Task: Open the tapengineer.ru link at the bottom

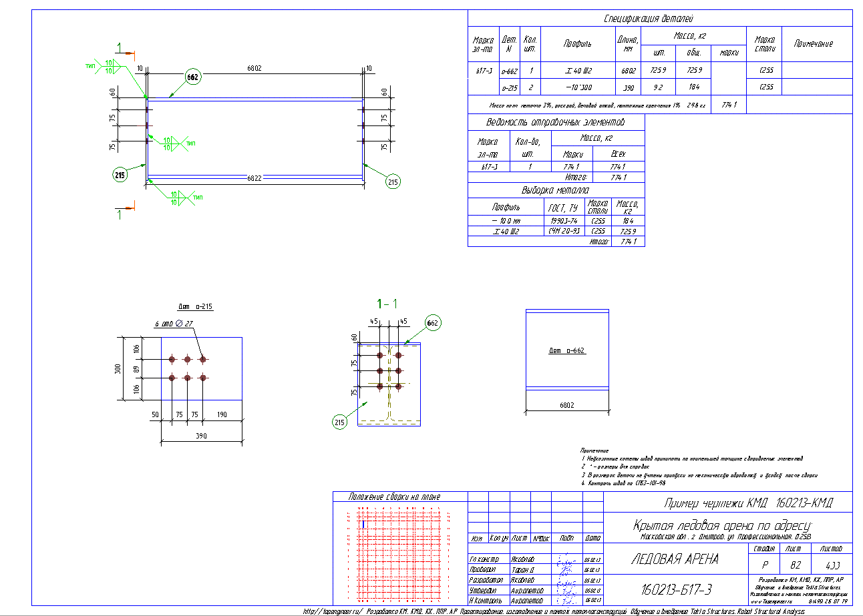Action: [333, 611]
